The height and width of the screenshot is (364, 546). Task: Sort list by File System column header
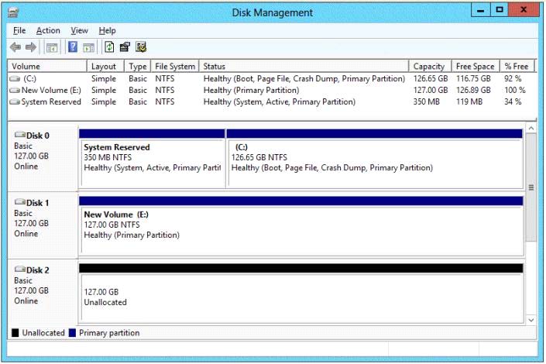pyautogui.click(x=173, y=67)
